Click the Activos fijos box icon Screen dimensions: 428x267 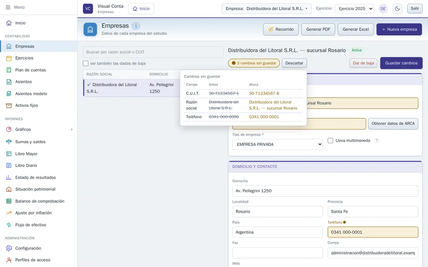coord(9,105)
